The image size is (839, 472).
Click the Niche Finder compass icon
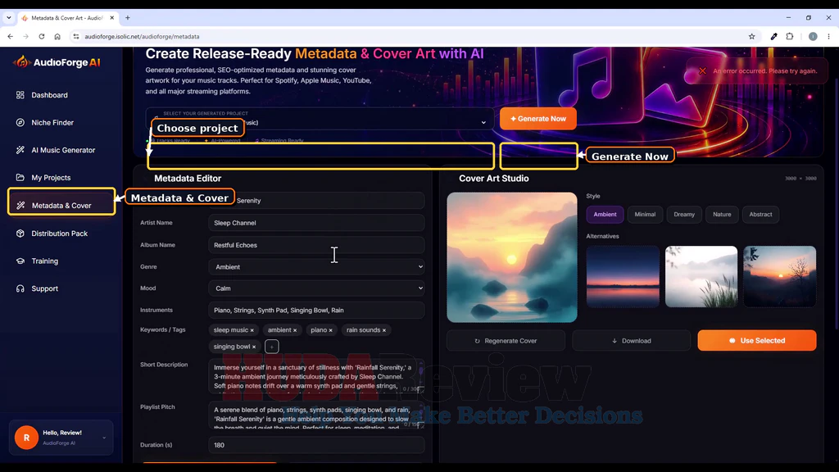coord(20,123)
